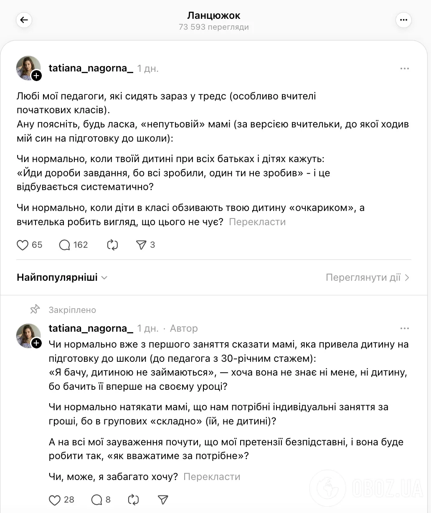The width and height of the screenshot is (431, 513).
Task: Like tatiana_nagorna_'s first post
Action: (23, 245)
